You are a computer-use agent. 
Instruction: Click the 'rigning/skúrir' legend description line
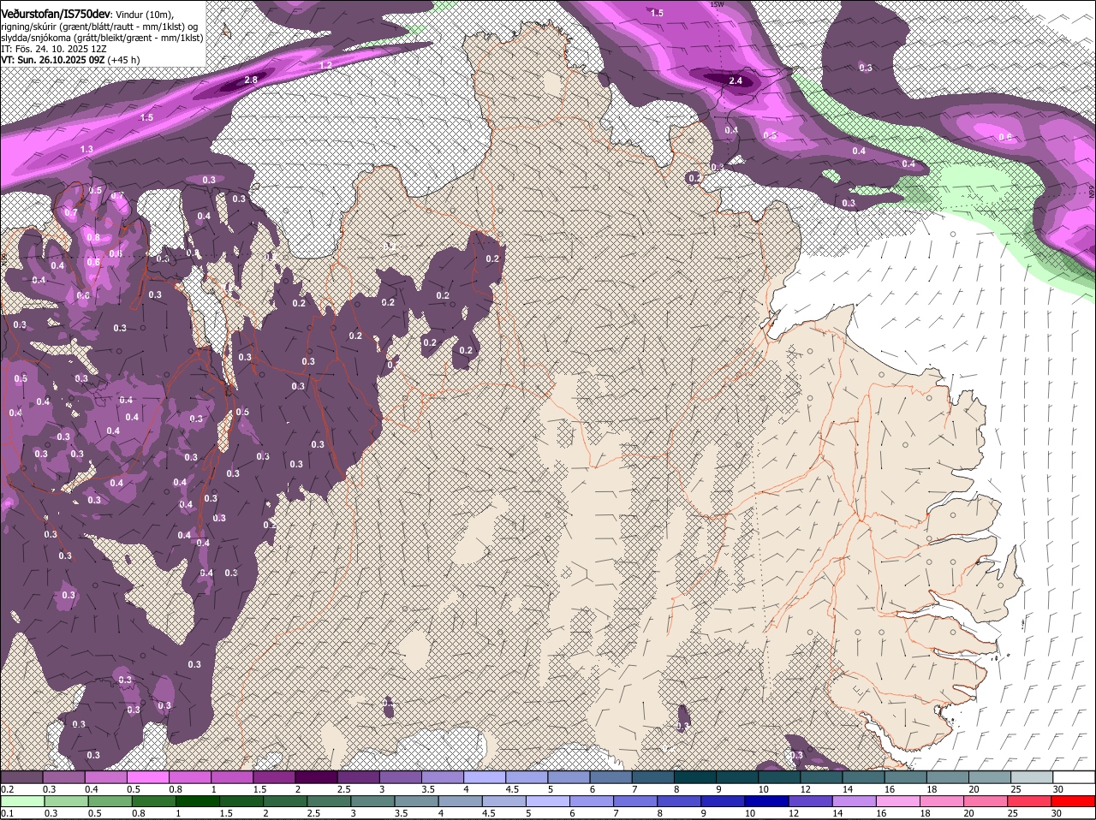[x=100, y=27]
